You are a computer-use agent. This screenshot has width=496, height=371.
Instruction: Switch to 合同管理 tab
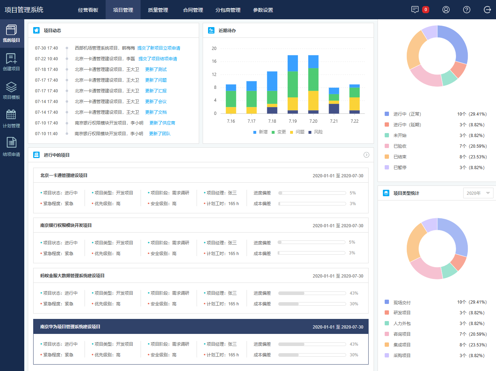click(x=193, y=10)
